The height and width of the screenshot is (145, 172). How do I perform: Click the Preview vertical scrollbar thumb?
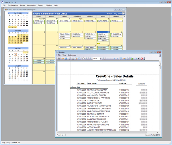click(160, 66)
